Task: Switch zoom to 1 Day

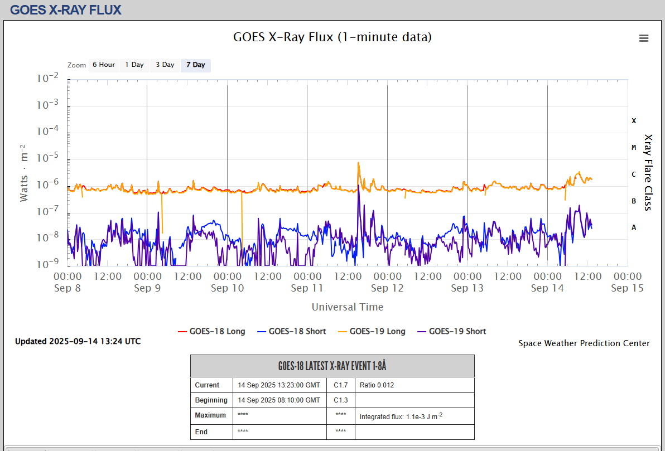Action: click(134, 65)
